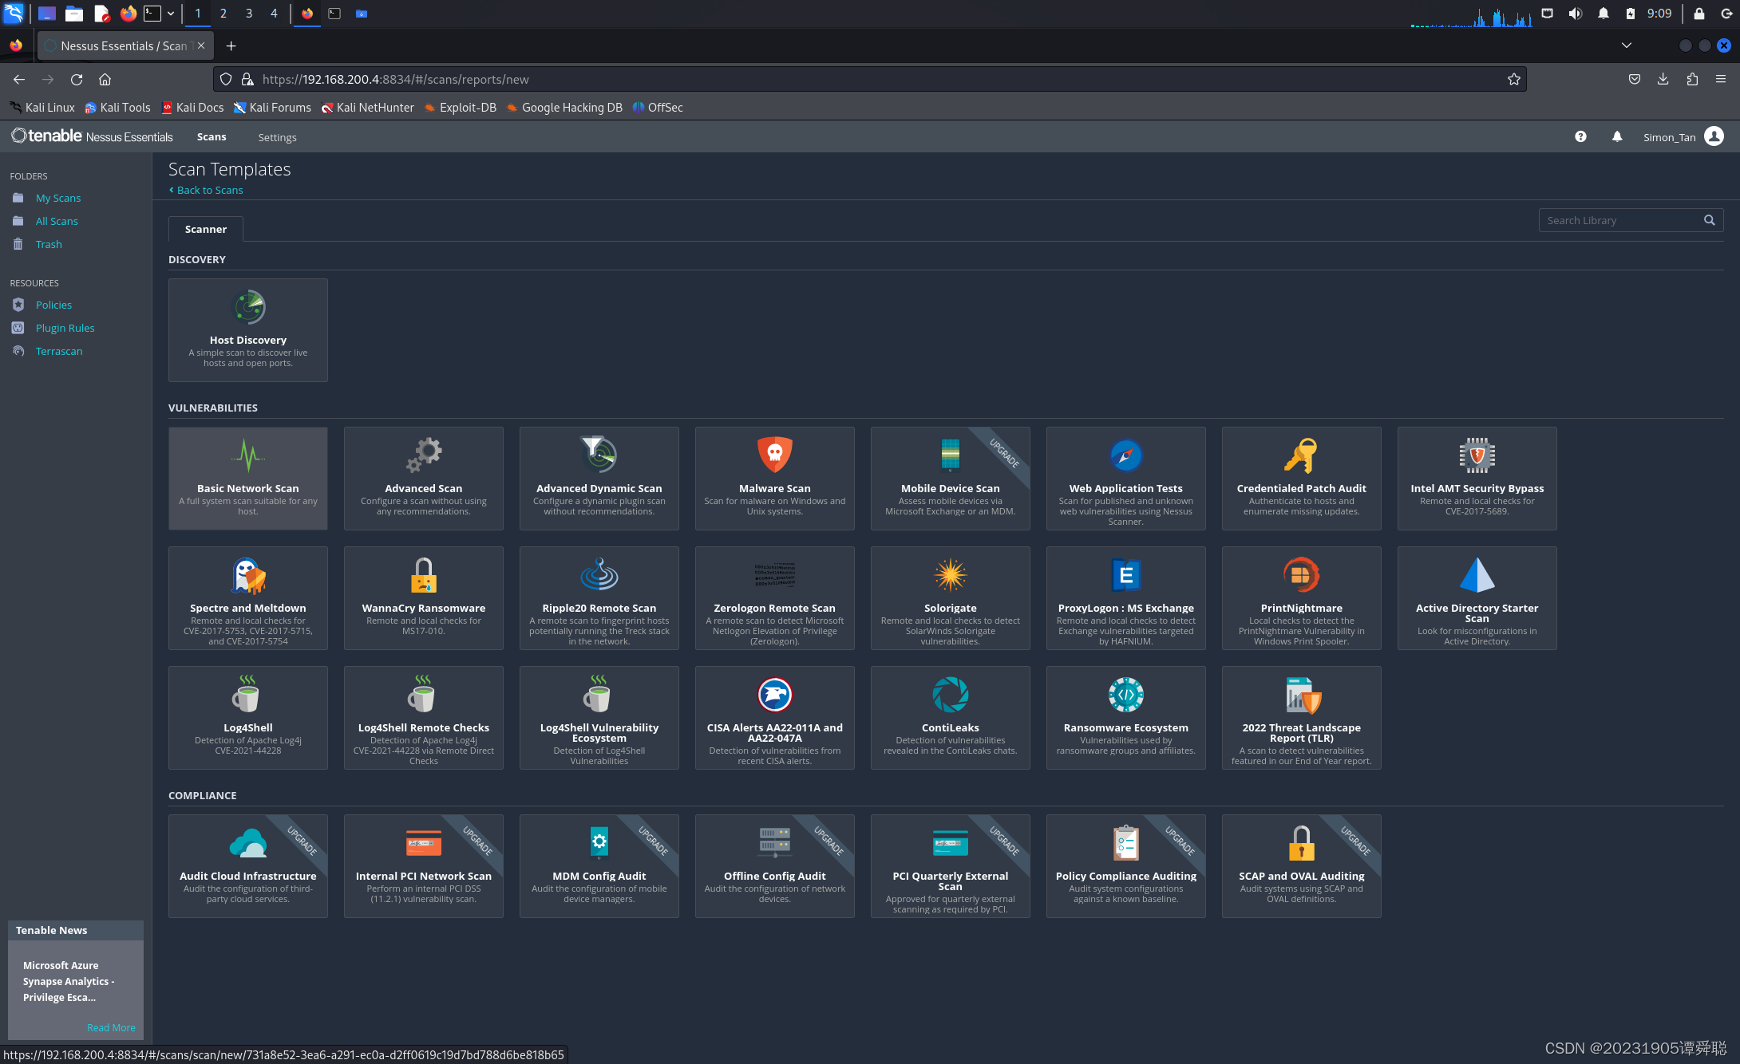Open 2022 Threat Landscape Report template
The height and width of the screenshot is (1064, 1740).
pyautogui.click(x=1301, y=717)
